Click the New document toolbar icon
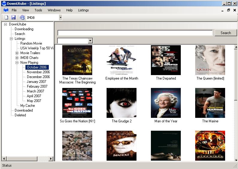Viewport: 238px width, 169px height. (6, 17)
